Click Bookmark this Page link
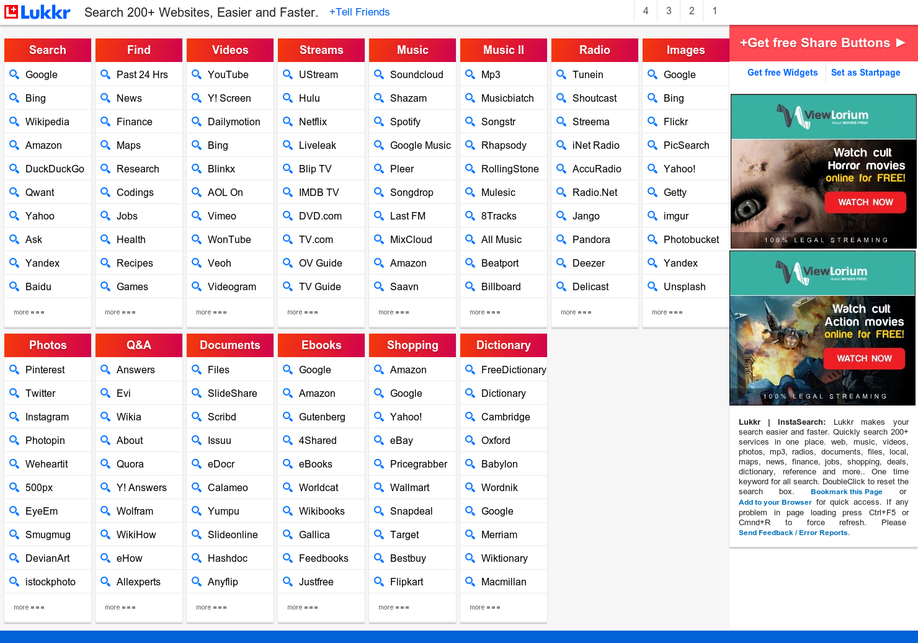Screen dimensions: 918x643 [x=846, y=492]
